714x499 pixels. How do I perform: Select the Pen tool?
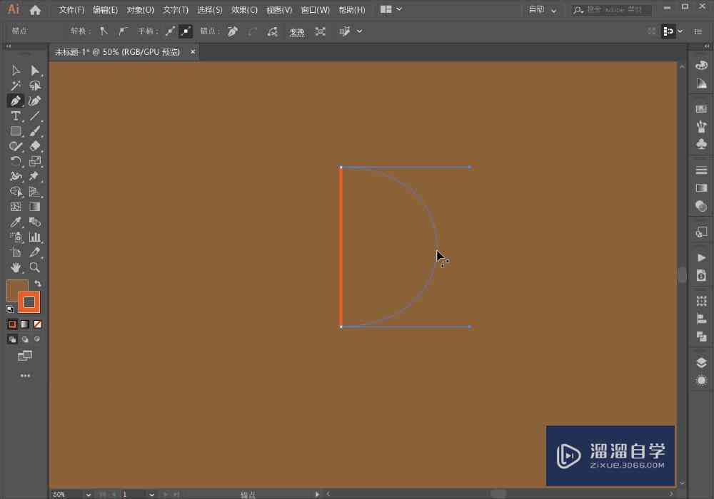pyautogui.click(x=16, y=101)
